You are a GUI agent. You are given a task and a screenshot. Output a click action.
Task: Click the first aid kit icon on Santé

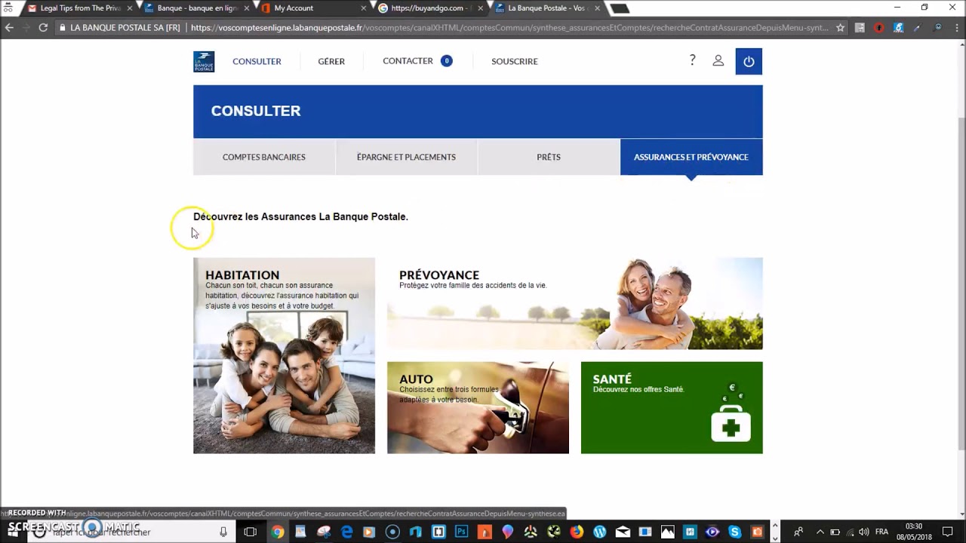pyautogui.click(x=731, y=422)
